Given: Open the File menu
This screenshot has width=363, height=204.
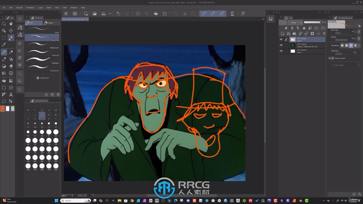Looking at the screenshot, I should click(x=4, y=8).
